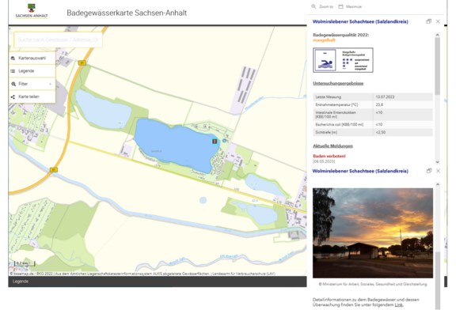
Task: Undock the upper Wolmirslebener Schachtsee panel
Action: tap(428, 21)
